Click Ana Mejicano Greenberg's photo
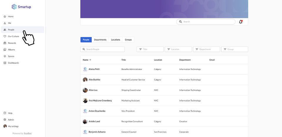This screenshot has height=137, width=282. coord(85,101)
